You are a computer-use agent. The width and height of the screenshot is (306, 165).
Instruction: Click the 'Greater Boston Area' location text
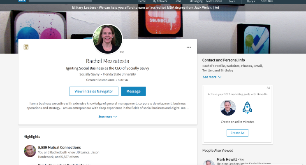click(x=100, y=80)
